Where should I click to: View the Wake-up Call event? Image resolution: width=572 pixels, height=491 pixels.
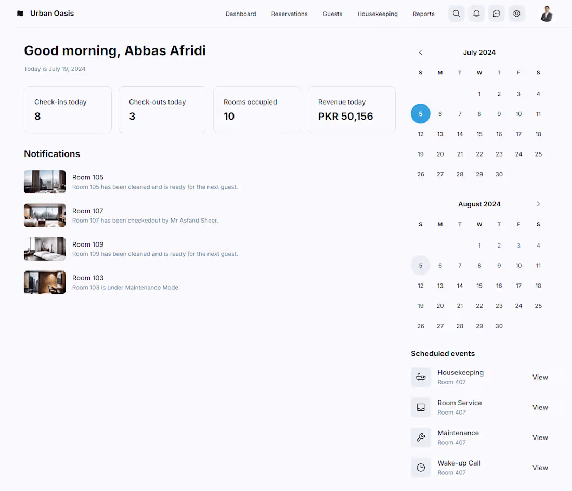coord(540,468)
